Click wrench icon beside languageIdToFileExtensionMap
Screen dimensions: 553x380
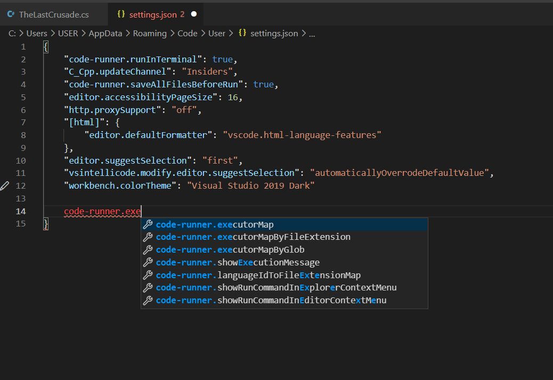[148, 275]
